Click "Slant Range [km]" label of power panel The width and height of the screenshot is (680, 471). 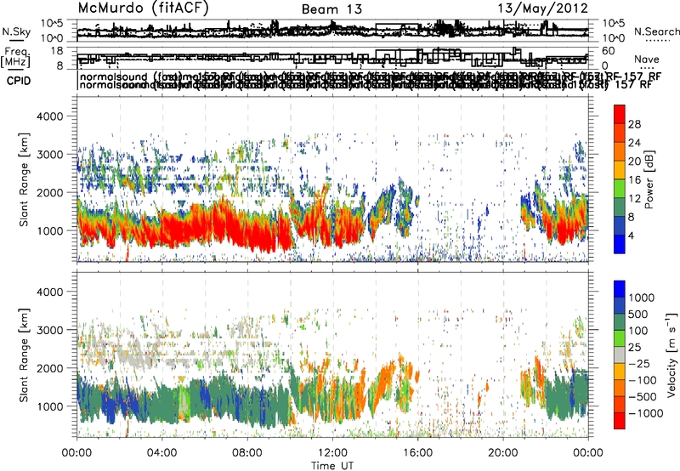[x=25, y=179]
